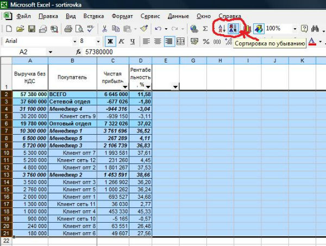Open the filter dropdown for Чистая прибыль

(125, 86)
